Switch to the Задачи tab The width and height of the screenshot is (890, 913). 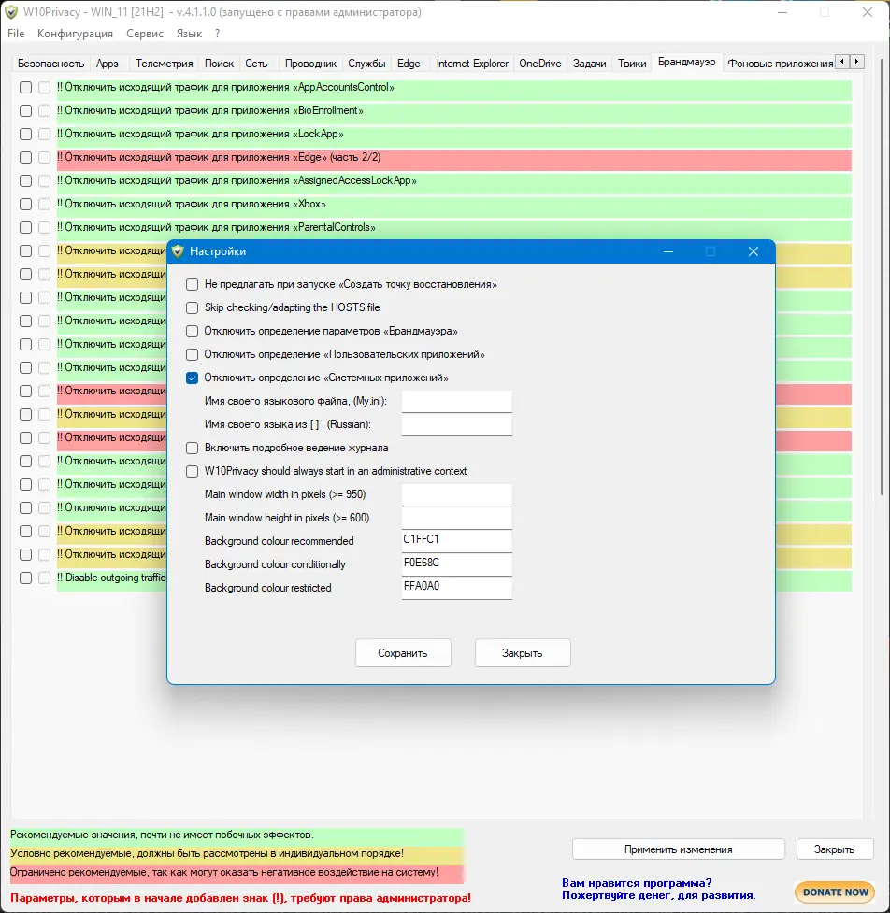pyautogui.click(x=590, y=64)
